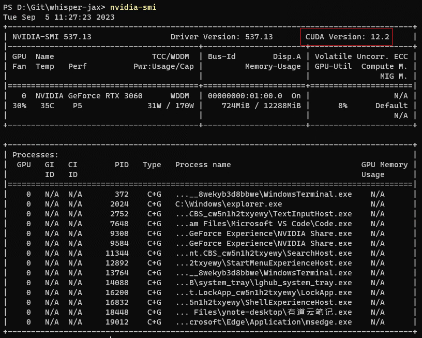Click PID 372 in the process list

click(122, 195)
